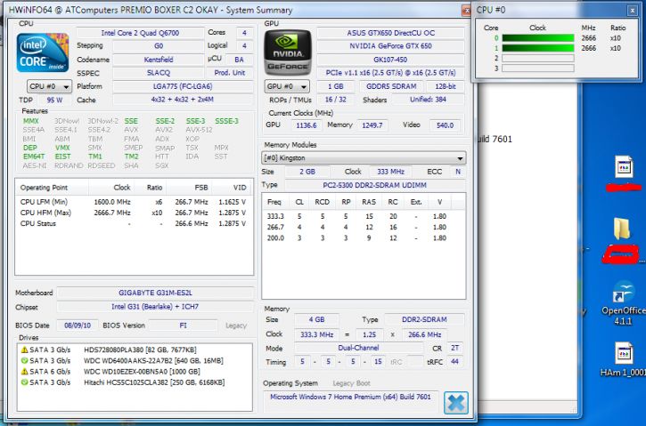This screenshot has height=426, width=646.
Task: Click the Operating Point column header
Action: [52, 188]
